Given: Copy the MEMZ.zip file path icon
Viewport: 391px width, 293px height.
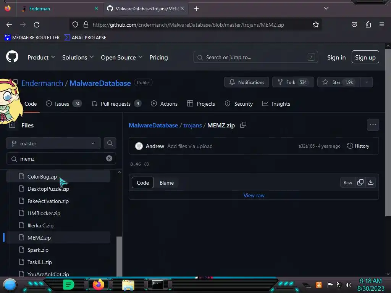Looking at the screenshot, I should (243, 125).
